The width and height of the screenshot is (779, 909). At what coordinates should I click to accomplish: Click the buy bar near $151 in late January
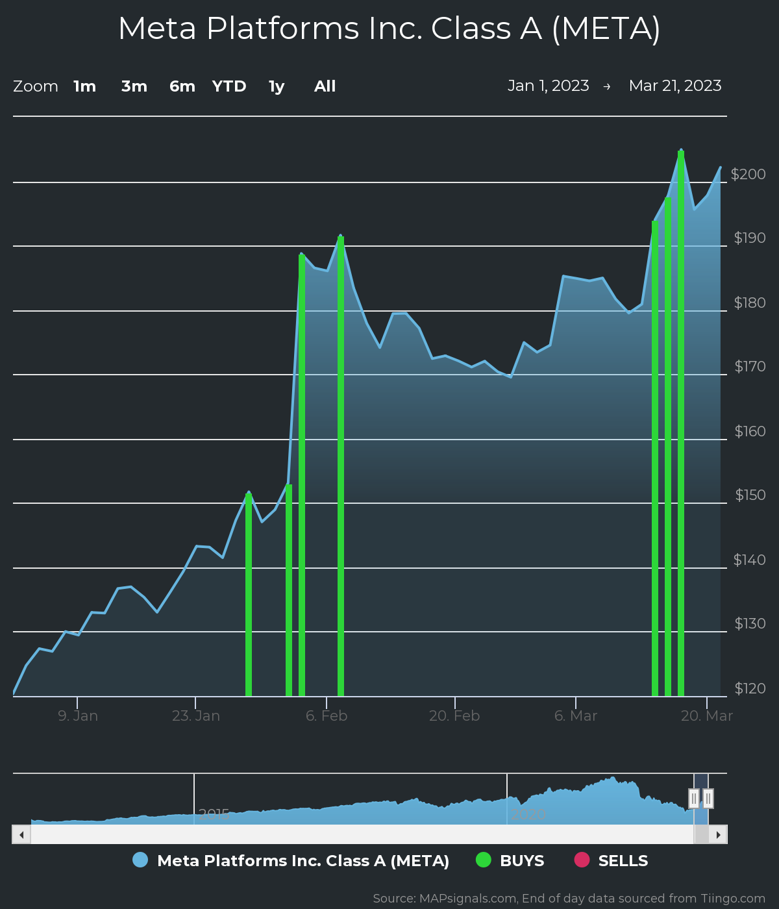click(249, 595)
